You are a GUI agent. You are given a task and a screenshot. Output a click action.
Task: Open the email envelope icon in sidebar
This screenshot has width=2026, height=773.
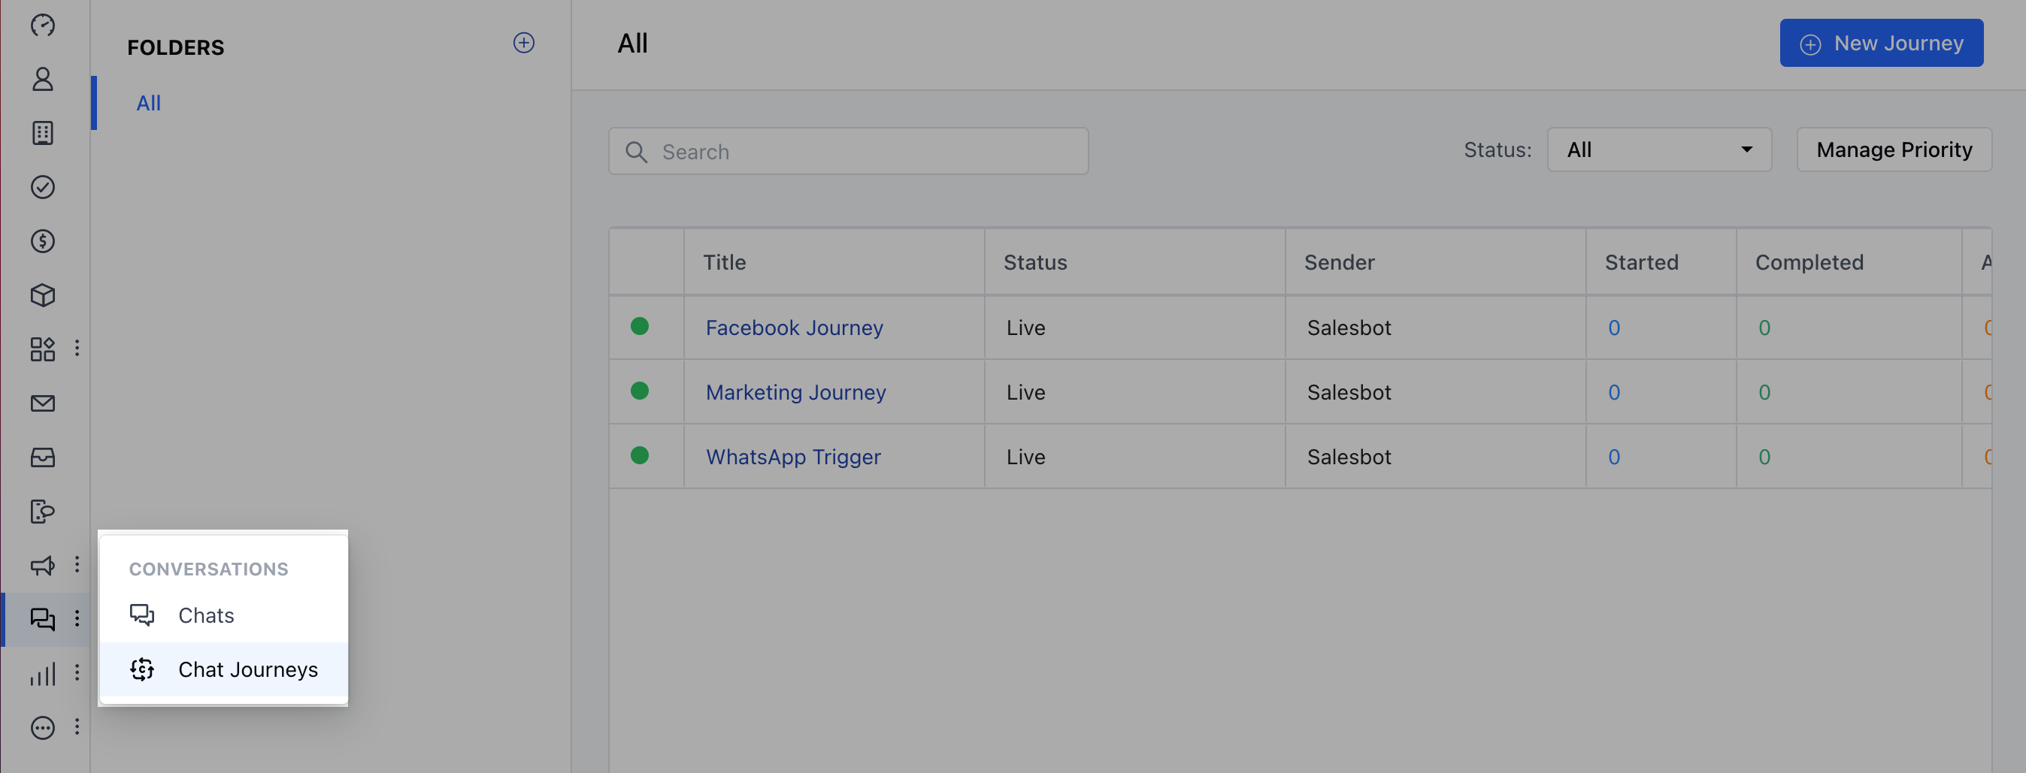[x=42, y=403]
